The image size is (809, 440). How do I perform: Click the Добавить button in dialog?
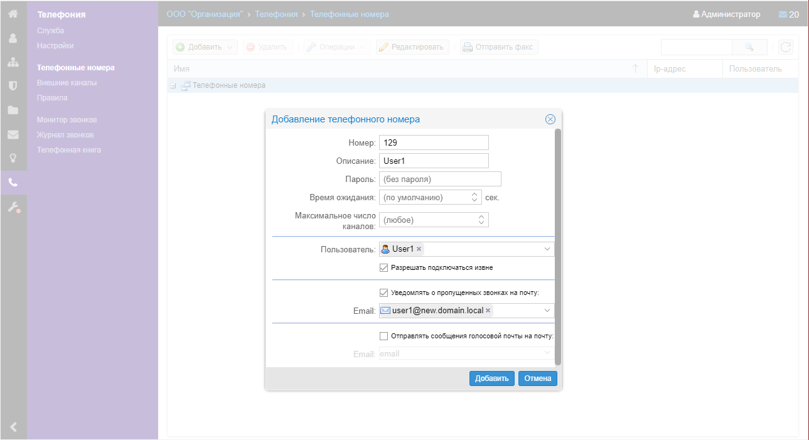[x=491, y=378]
